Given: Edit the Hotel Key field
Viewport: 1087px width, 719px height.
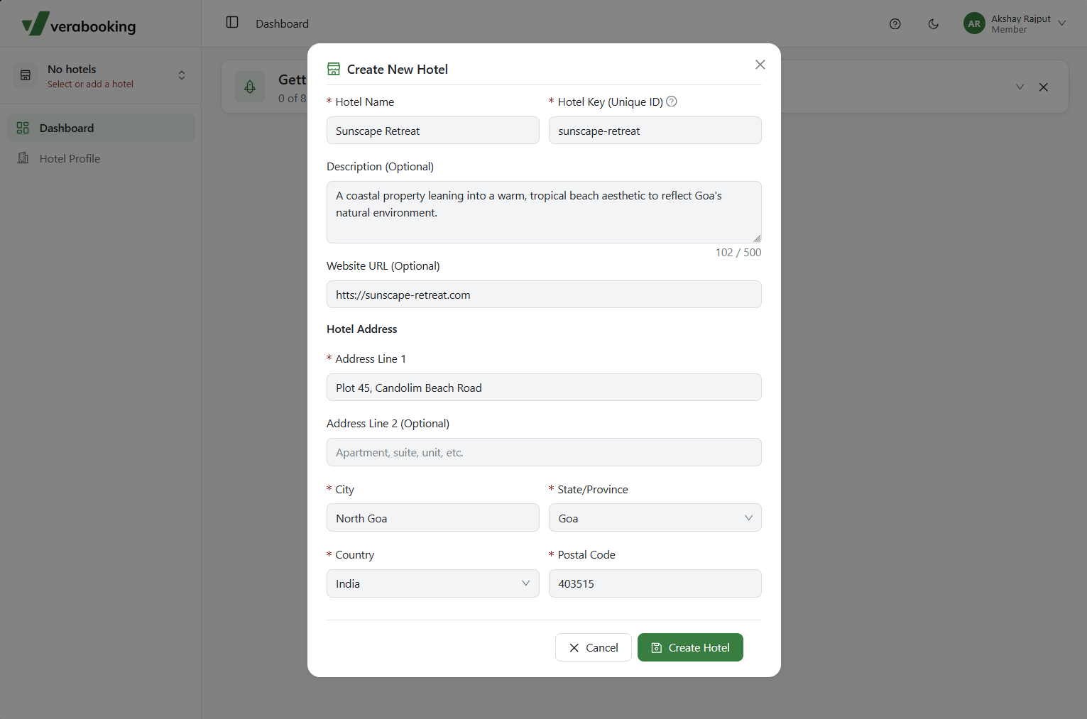Looking at the screenshot, I should [x=655, y=131].
